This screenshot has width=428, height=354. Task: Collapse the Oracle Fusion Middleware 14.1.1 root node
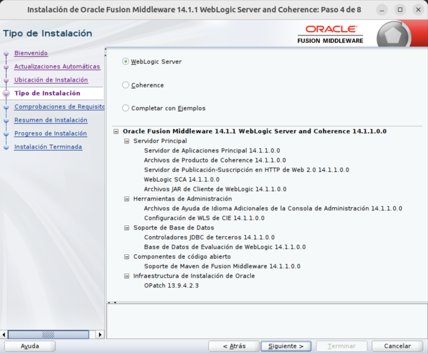pos(115,131)
